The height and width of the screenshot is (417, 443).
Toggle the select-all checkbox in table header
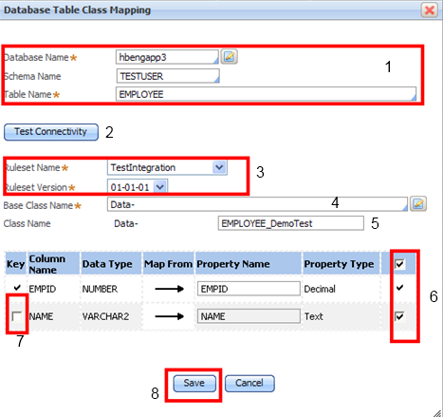tap(399, 264)
